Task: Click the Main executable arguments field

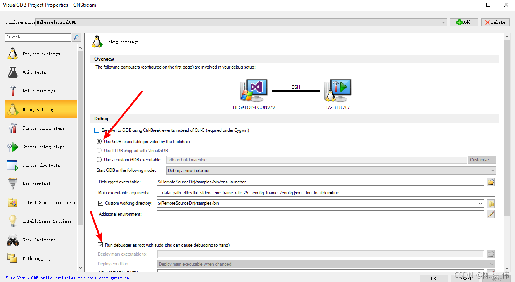Action: [x=326, y=193]
